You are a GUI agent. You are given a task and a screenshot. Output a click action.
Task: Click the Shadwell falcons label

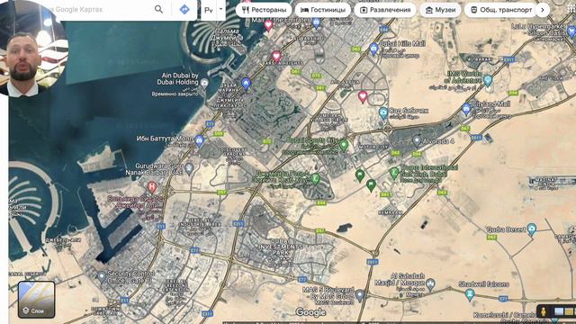[x=484, y=284]
